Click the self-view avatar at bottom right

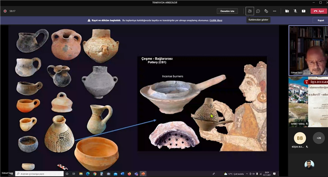(x=309, y=165)
